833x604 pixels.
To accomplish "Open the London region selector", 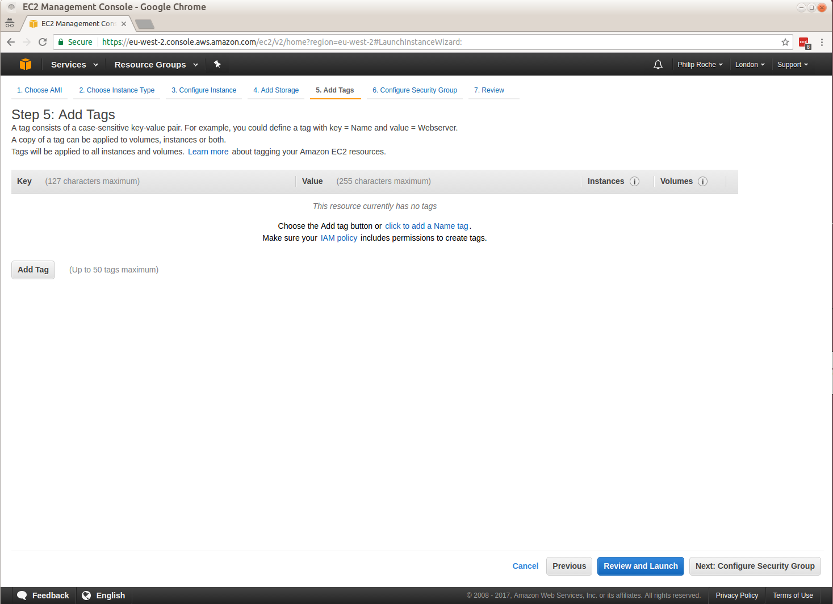I will pyautogui.click(x=750, y=65).
